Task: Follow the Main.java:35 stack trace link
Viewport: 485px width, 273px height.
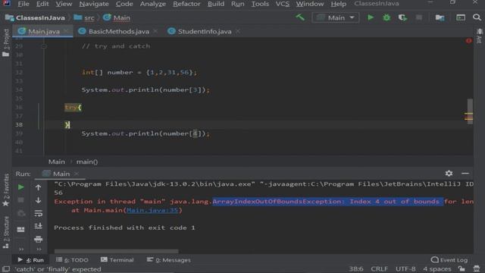Action: [152, 210]
